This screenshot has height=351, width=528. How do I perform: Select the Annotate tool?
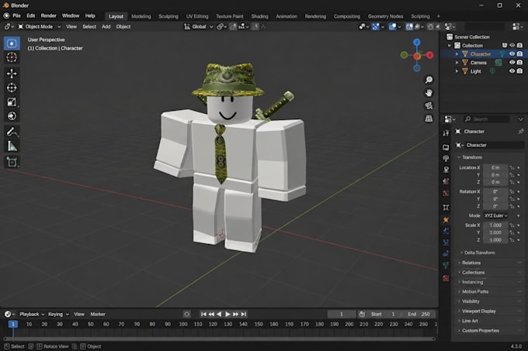point(12,132)
